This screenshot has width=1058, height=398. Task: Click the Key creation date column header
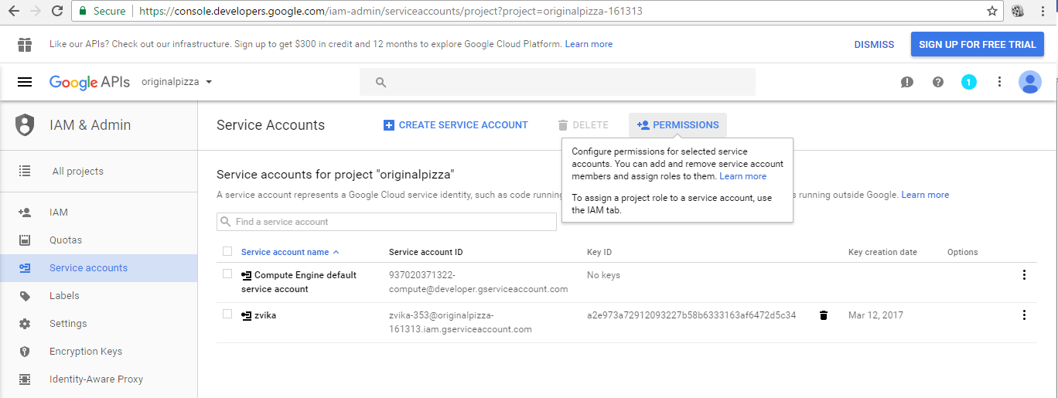tap(882, 252)
